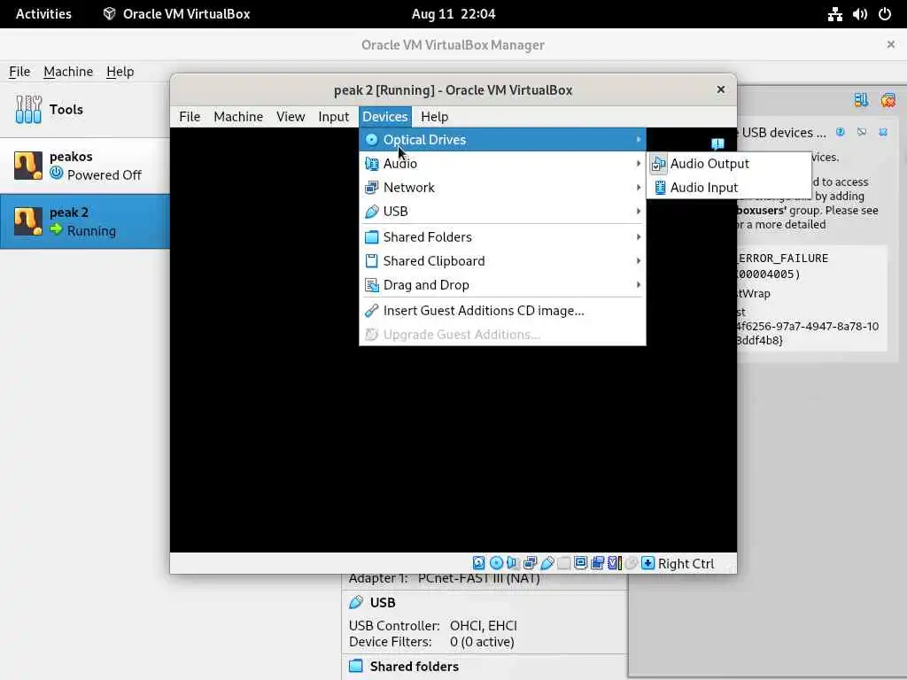Open the Tools icon in Manager
Image resolution: width=907 pixels, height=680 pixels.
coord(28,109)
